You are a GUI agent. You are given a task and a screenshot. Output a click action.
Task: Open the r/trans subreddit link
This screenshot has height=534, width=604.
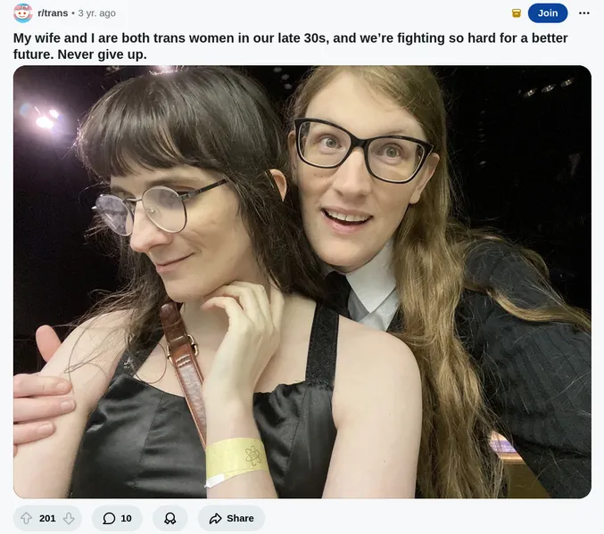(53, 13)
